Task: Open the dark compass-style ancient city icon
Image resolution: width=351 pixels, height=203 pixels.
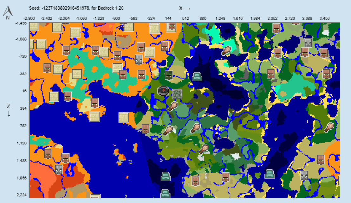Action: [163, 91]
